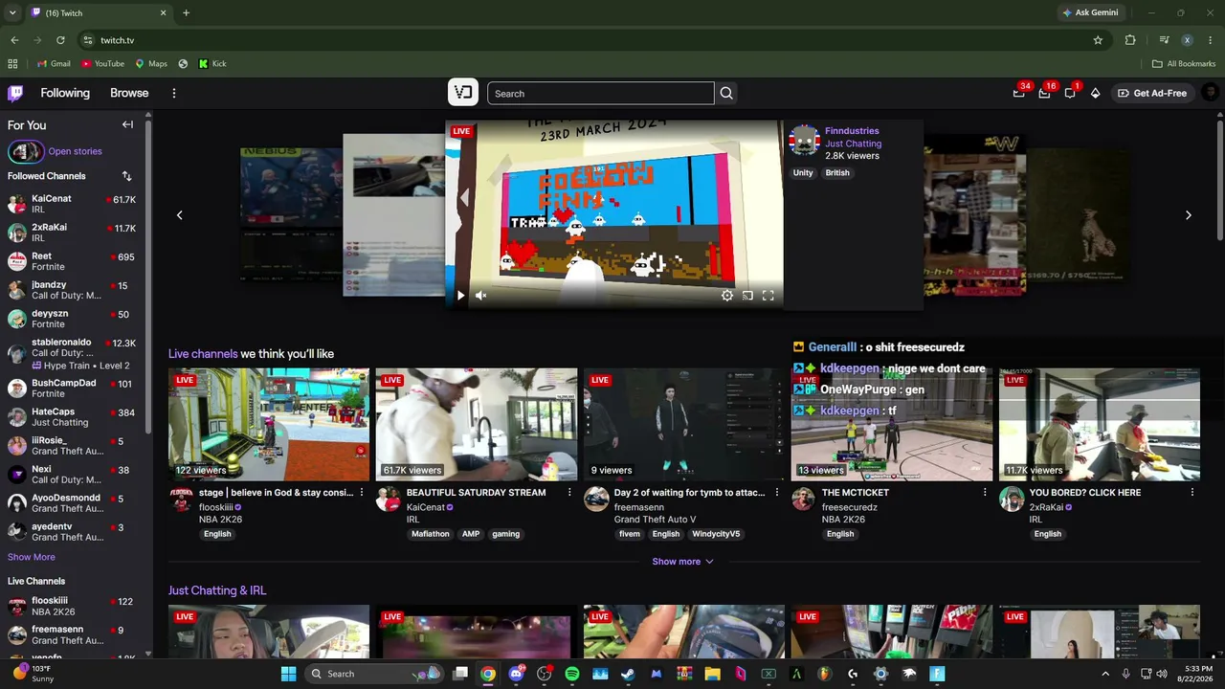Open the Gmail bookmark
Viewport: 1225px width, 689px height.
click(x=54, y=64)
